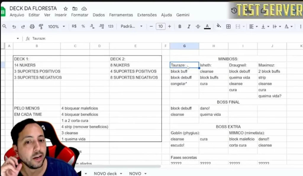Open the Formatar menu
Viewport: 303px width, 176px height.
click(x=80, y=15)
